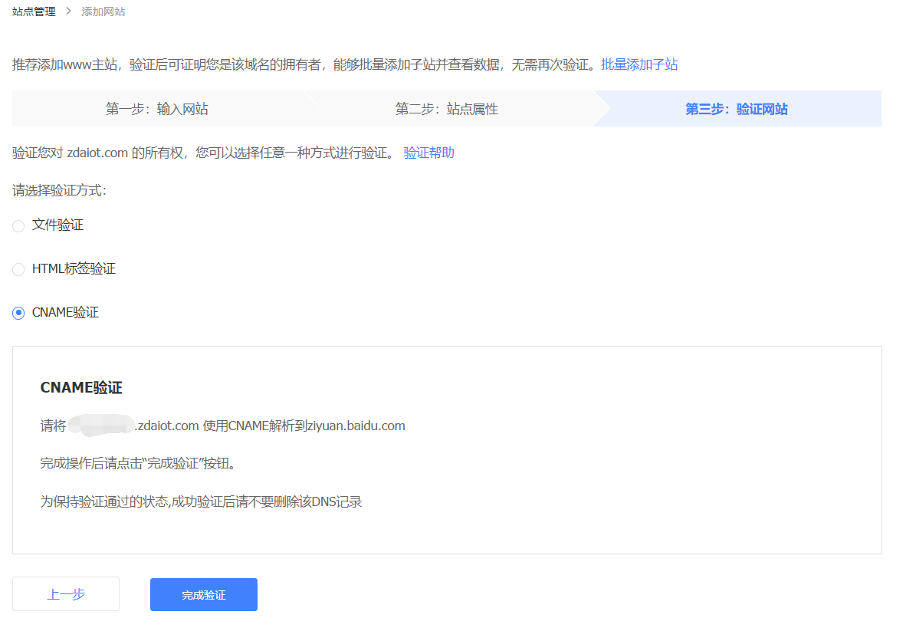Click the 请选择验证方式 label
This screenshot has width=916, height=618.
[59, 190]
